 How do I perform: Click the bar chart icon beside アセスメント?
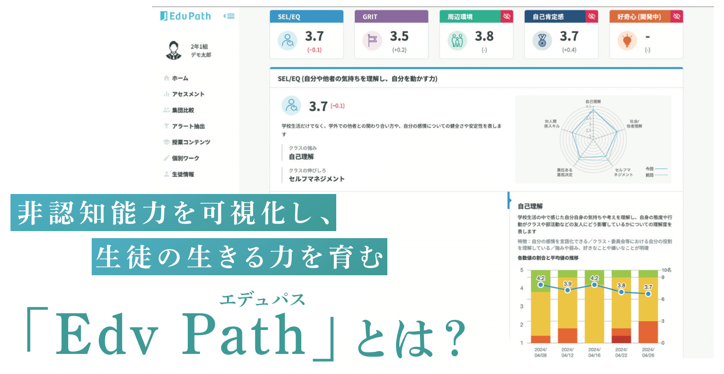(x=166, y=94)
